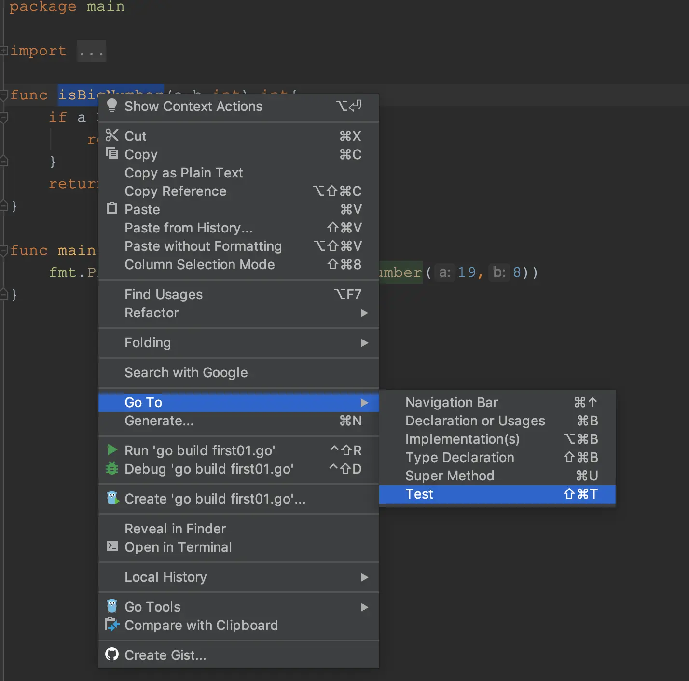Choose Declaration or Usages
689x681 pixels.
(475, 421)
